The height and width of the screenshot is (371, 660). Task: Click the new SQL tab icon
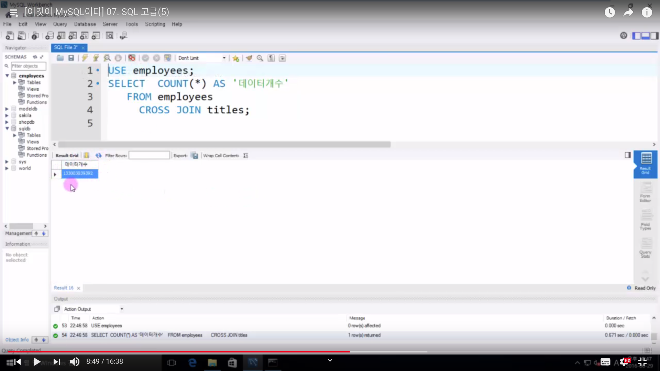(x=10, y=35)
